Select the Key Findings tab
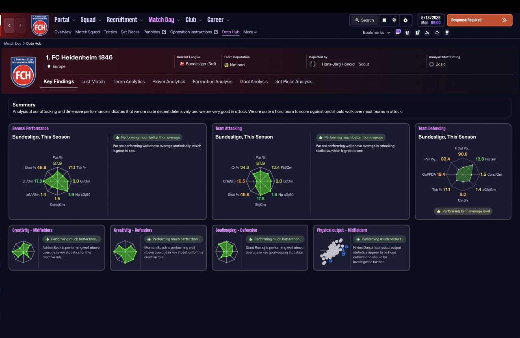The height and width of the screenshot is (338, 520). point(59,82)
